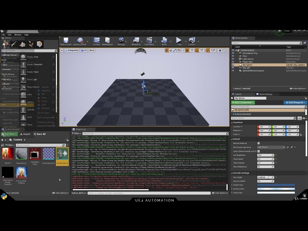Open the Window menu
Viewport: 308px width, 231px height.
[18, 35]
